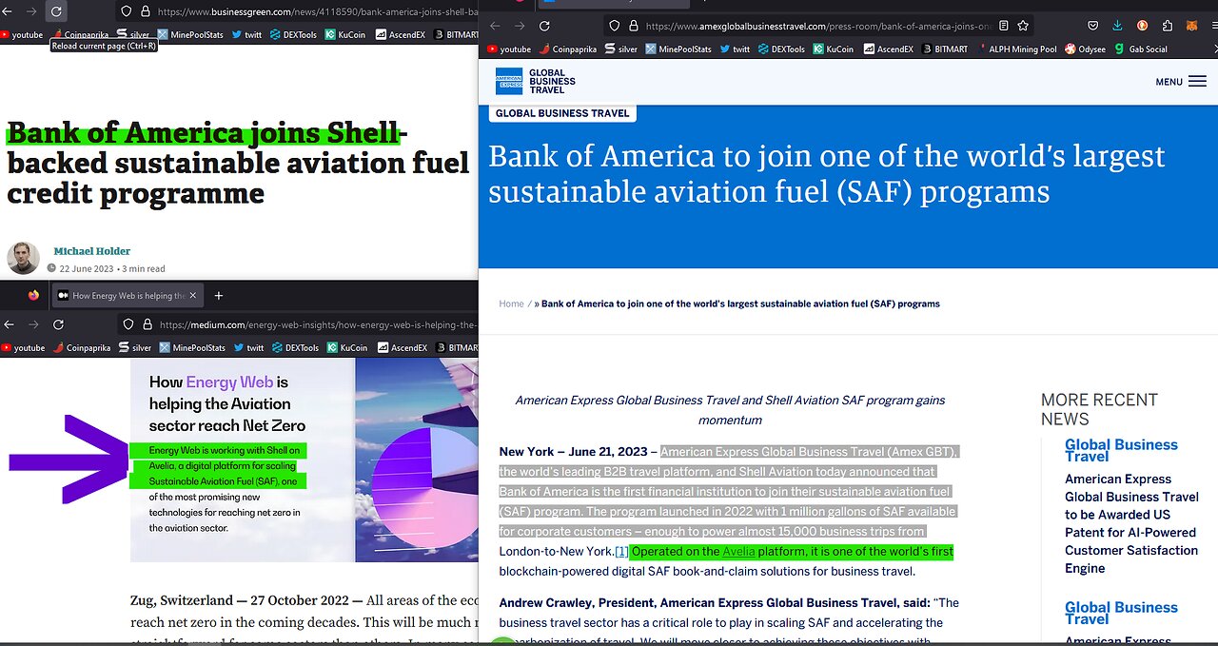
Task: Save Amex page to Pocket
Action: coord(1093,26)
